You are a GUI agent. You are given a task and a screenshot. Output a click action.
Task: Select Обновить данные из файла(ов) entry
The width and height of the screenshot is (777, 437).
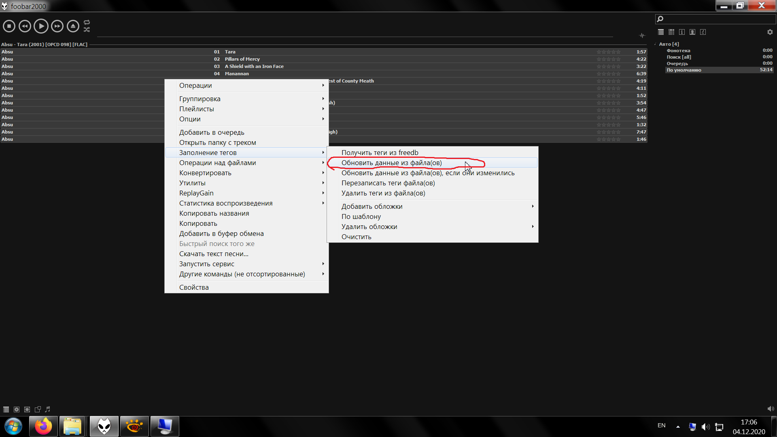point(391,163)
